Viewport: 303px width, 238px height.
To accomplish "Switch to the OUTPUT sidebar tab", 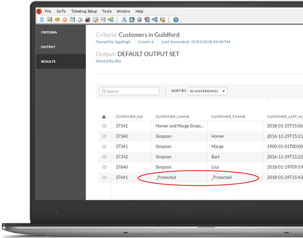I will (61, 47).
